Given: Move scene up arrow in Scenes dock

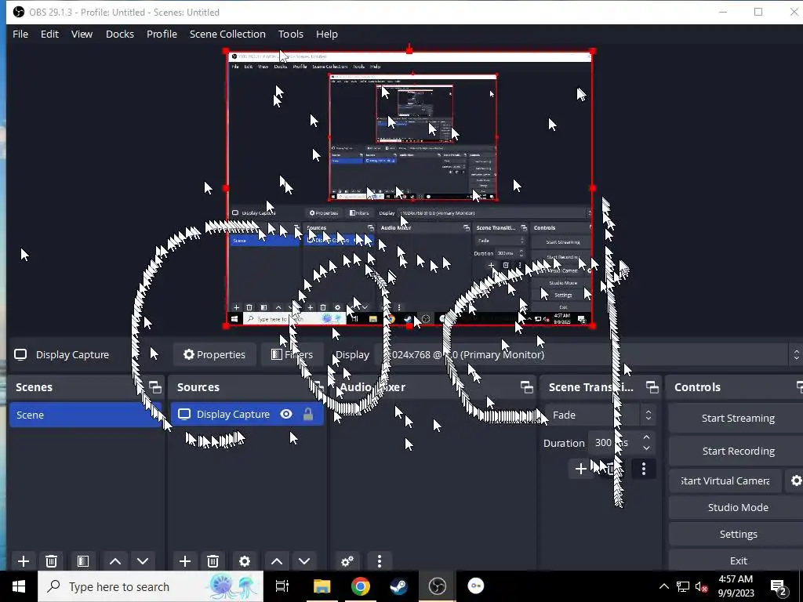Looking at the screenshot, I should click(115, 561).
